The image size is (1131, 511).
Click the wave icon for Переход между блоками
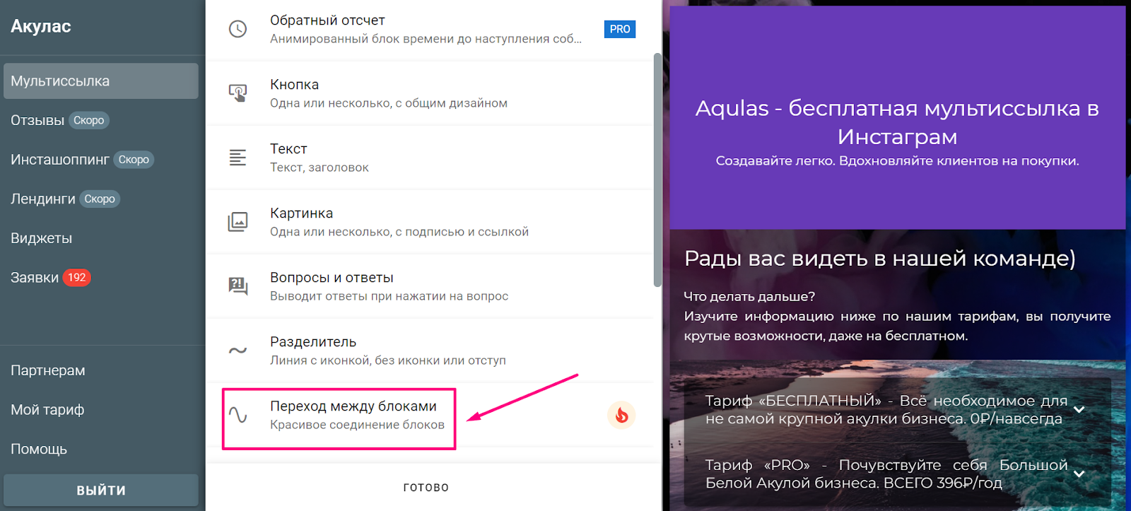[238, 415]
